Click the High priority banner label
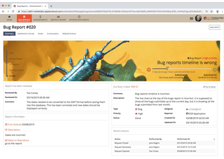 click(x=210, y=58)
